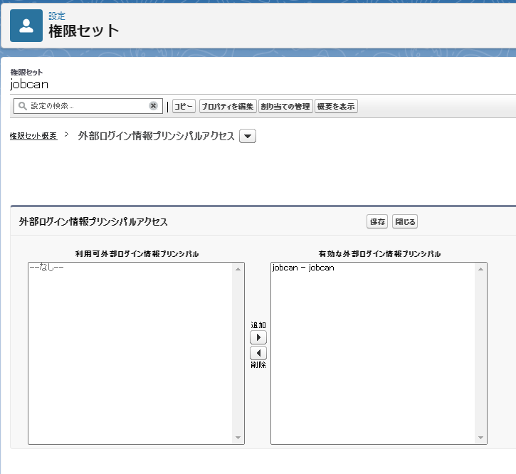
Task: Click the jobcan permission set name
Action: (x=29, y=85)
